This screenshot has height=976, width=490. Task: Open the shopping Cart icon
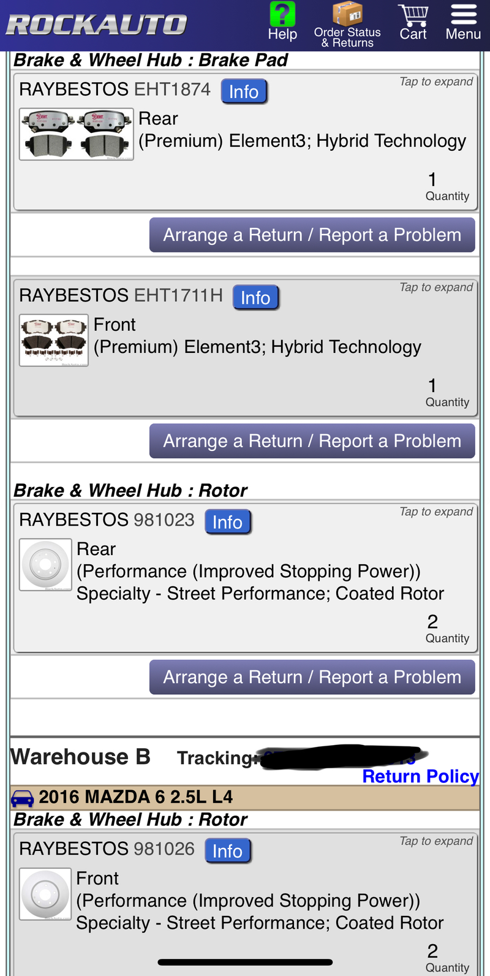[413, 14]
